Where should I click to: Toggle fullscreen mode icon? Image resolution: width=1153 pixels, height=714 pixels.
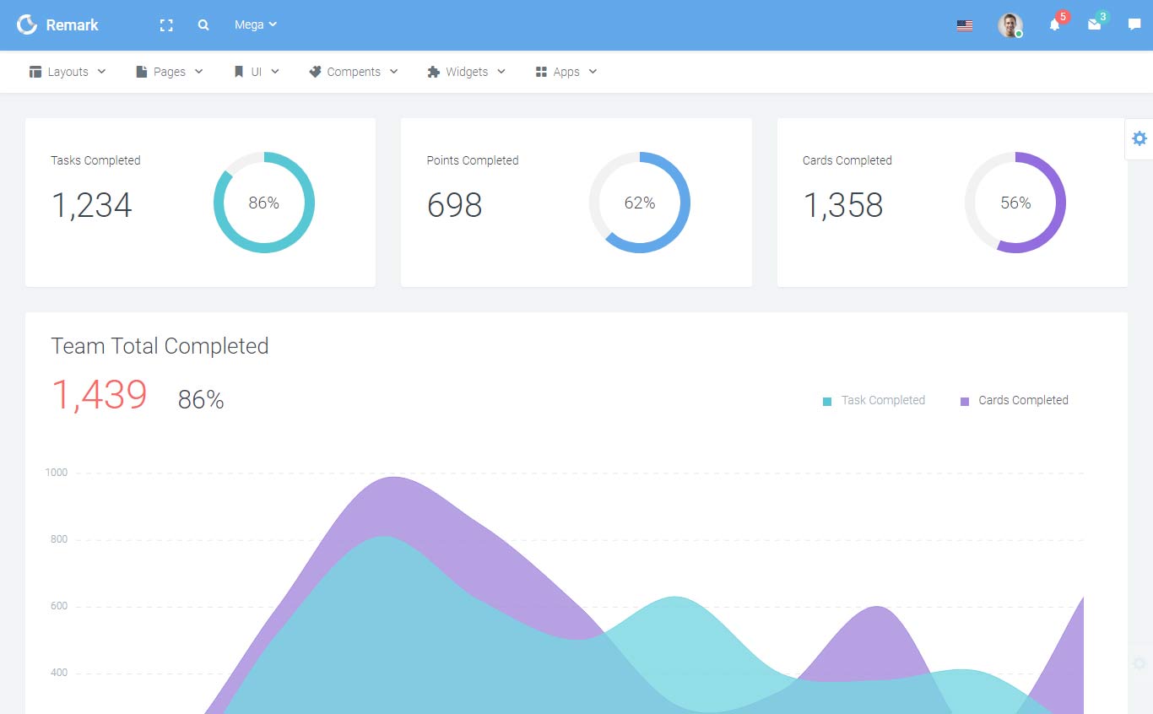tap(166, 25)
